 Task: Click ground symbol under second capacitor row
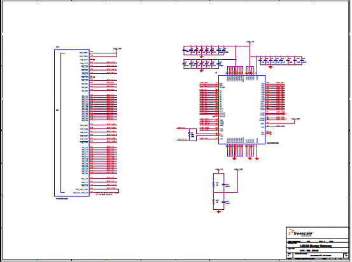(x=201, y=71)
